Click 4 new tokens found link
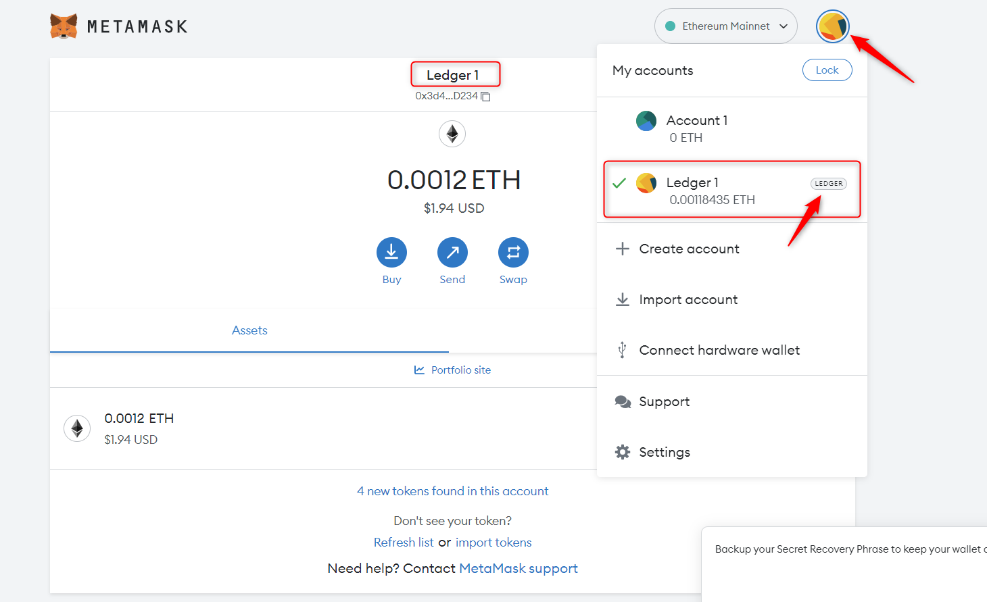 [x=452, y=491]
